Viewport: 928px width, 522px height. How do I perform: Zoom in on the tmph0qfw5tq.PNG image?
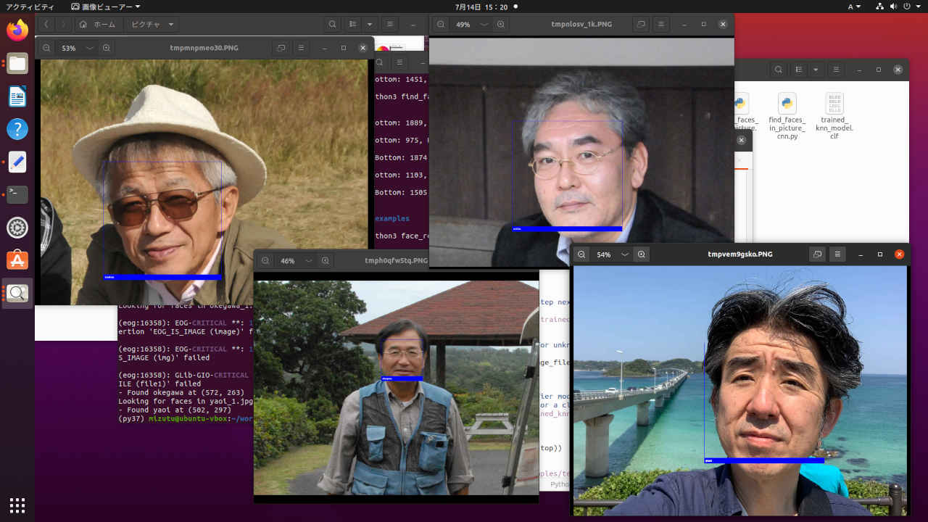(326, 261)
